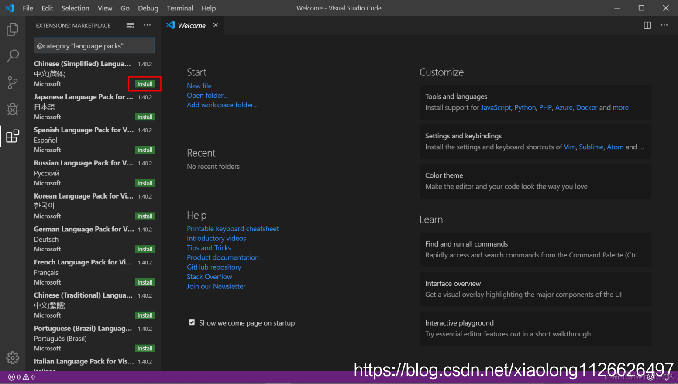
Task: Install Chinese (Simplified) language pack
Action: click(145, 84)
